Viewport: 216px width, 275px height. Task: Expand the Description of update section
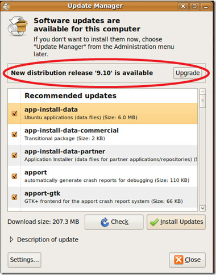(11, 240)
